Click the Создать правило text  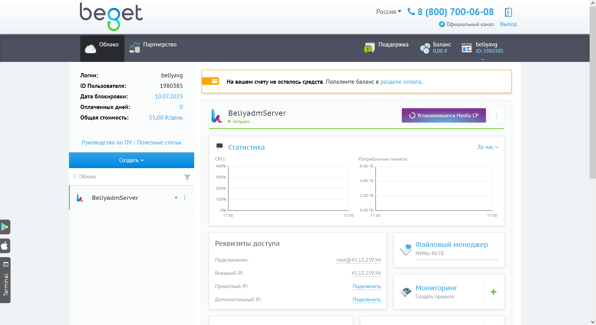(x=435, y=297)
